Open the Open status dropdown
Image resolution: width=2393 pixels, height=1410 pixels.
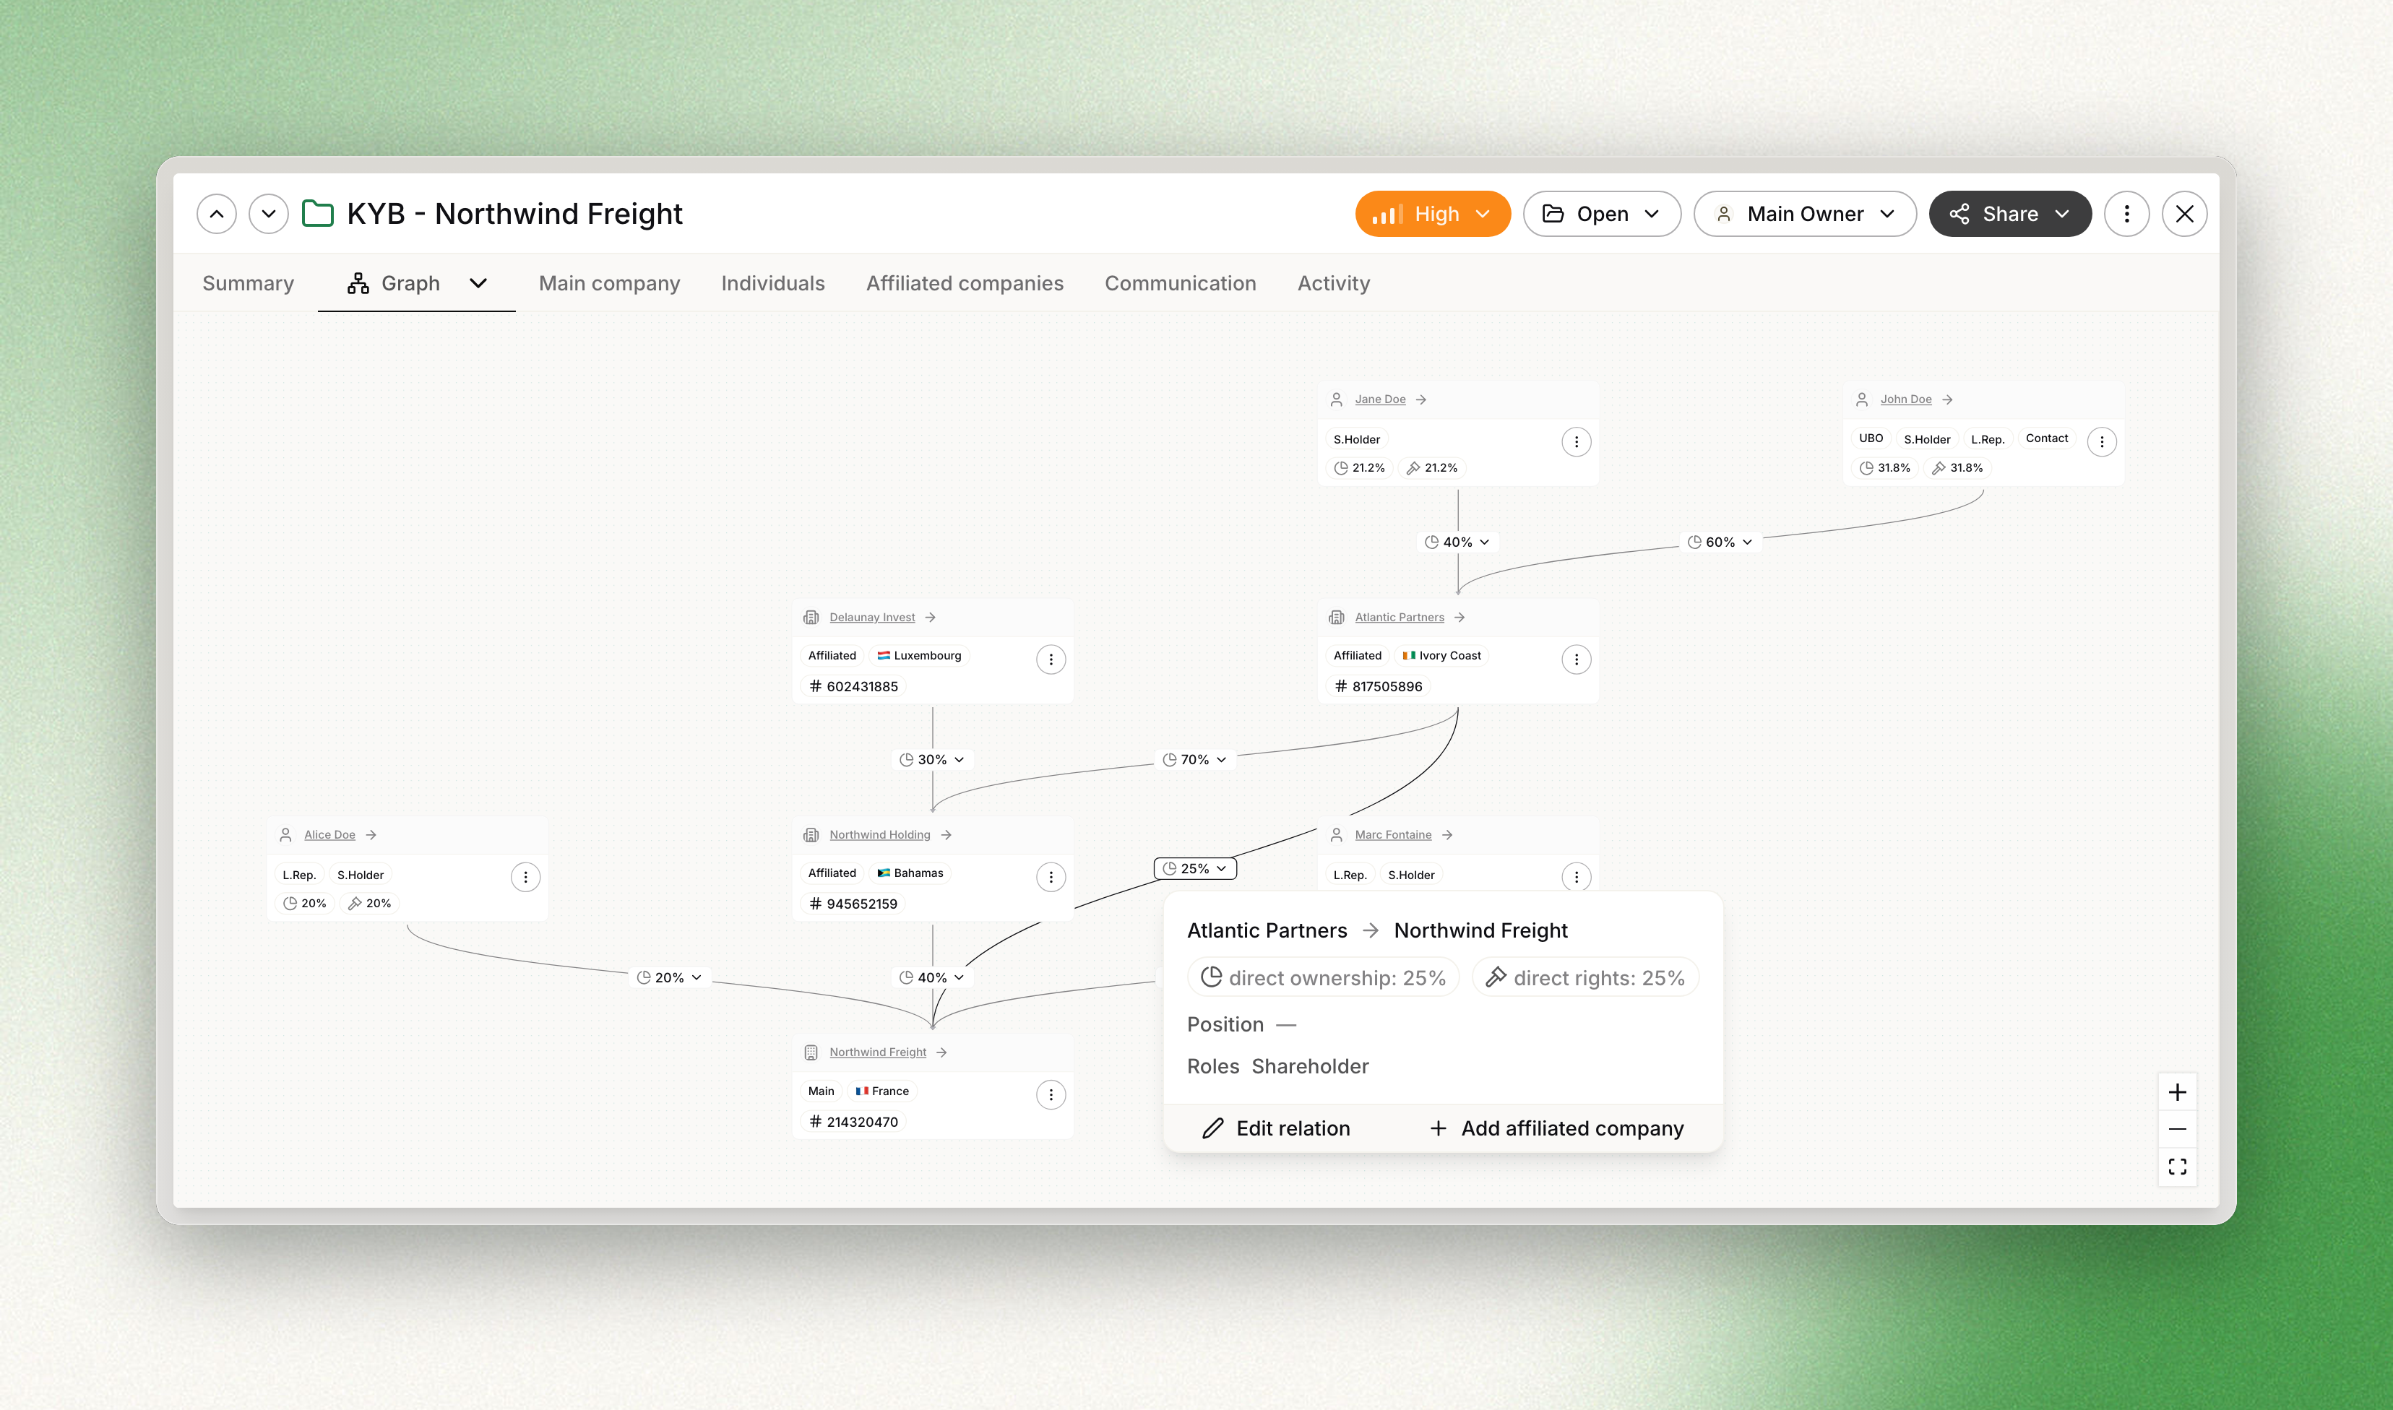[1603, 214]
